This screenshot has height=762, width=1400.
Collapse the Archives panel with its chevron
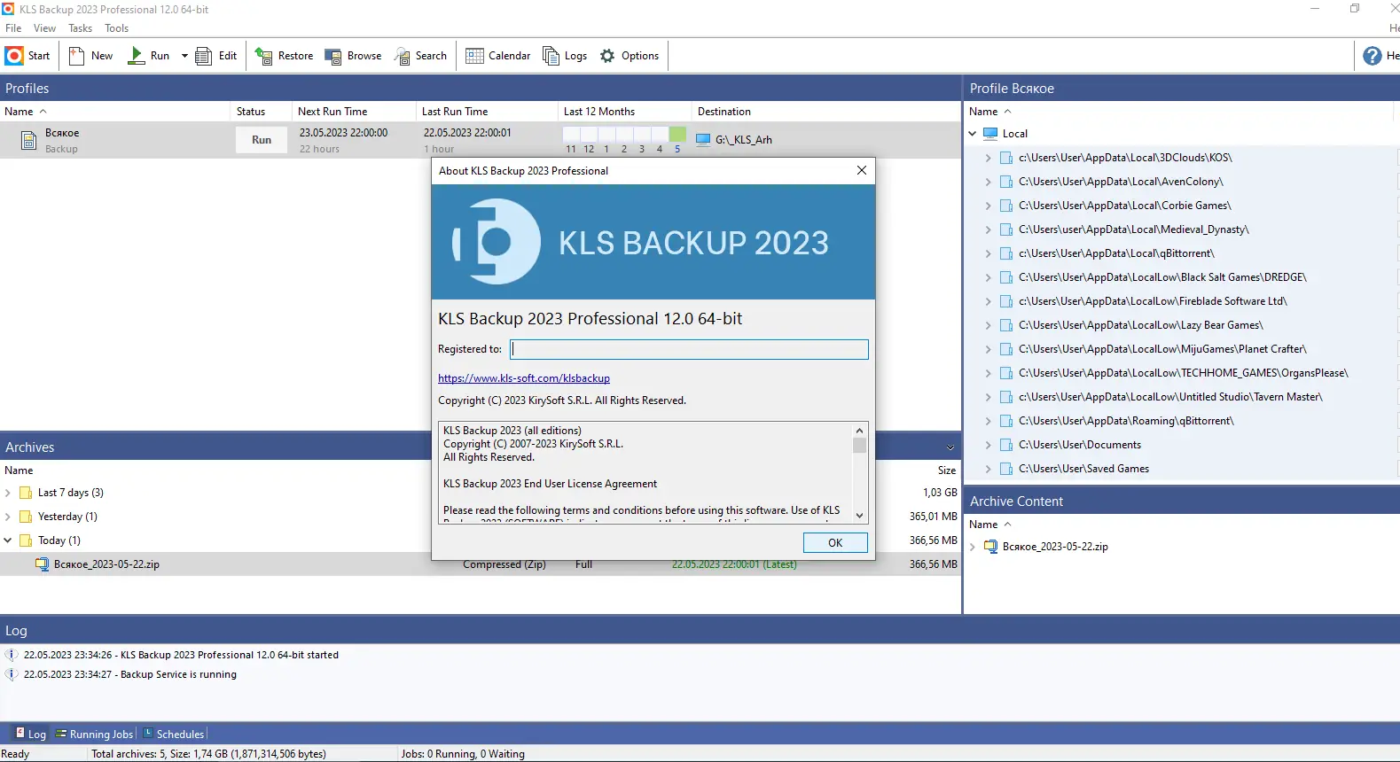click(950, 447)
